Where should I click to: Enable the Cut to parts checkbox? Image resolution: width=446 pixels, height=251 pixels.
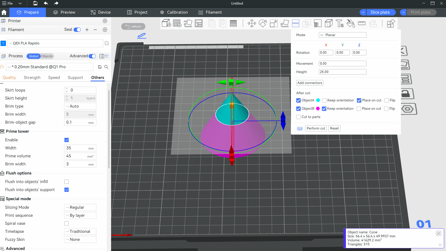(298, 117)
